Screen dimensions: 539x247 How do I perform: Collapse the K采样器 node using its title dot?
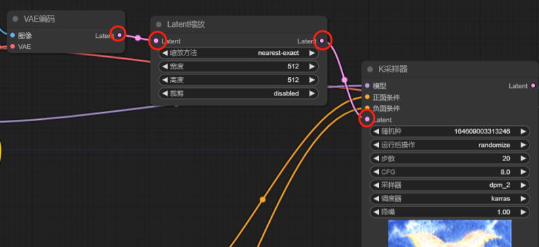(370, 69)
